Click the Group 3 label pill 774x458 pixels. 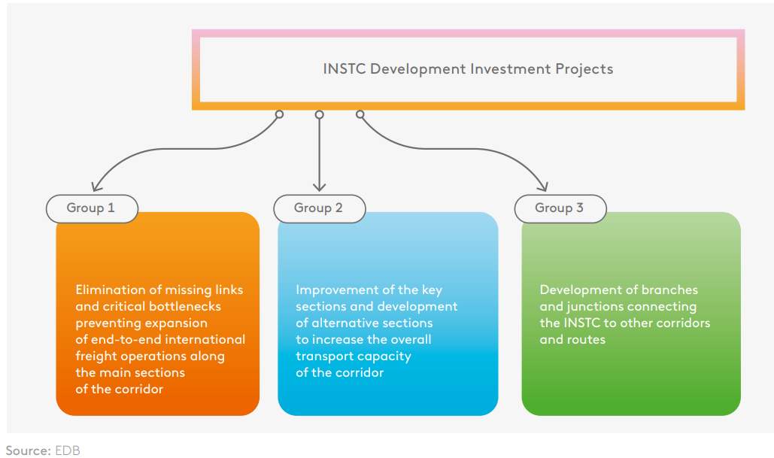coord(560,208)
